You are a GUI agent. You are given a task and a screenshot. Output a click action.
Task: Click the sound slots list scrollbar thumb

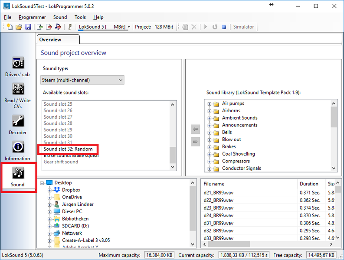(x=173, y=155)
